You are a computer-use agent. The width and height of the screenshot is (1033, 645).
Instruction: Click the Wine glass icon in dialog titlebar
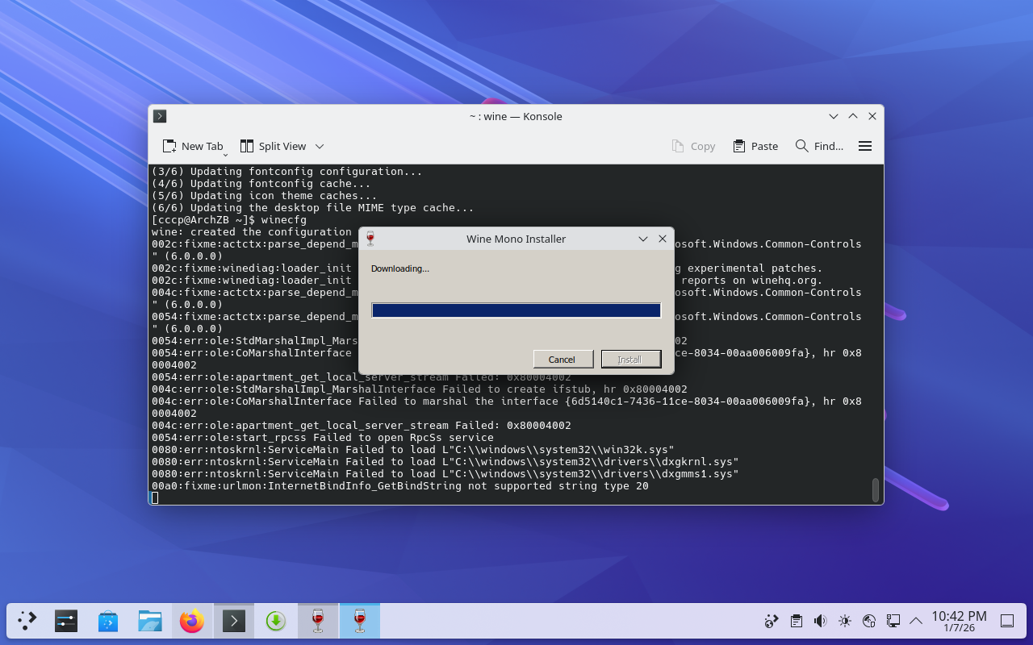coord(370,239)
